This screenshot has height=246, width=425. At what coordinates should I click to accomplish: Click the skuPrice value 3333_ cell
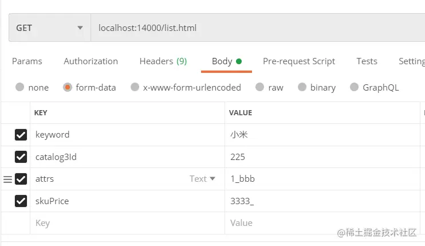click(322, 201)
